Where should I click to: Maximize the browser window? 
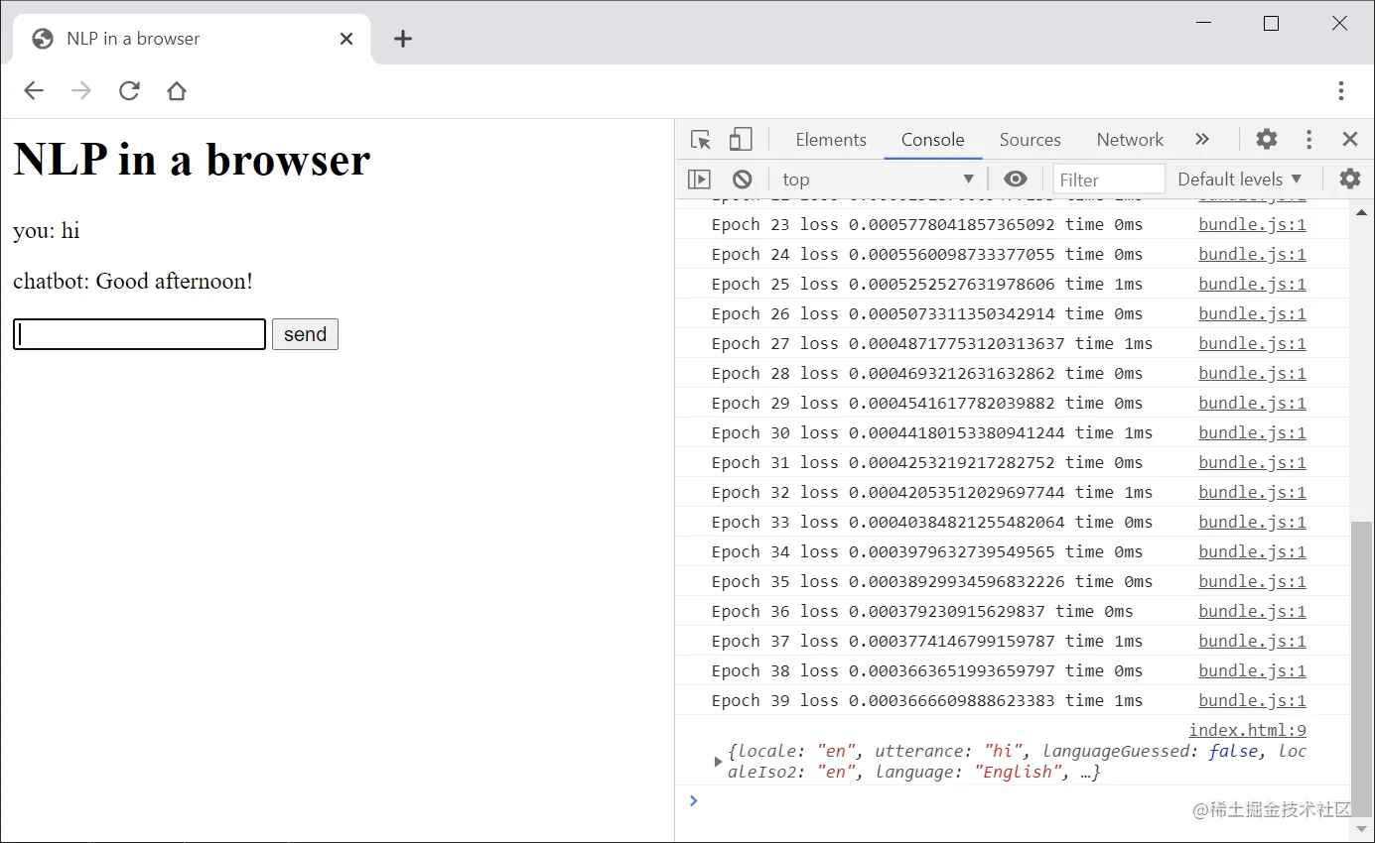point(1271,24)
